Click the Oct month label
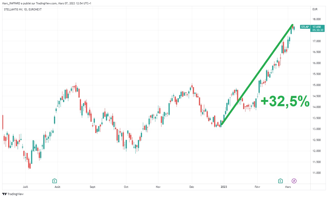Screen dimensions: 328x198 [x=126, y=187]
